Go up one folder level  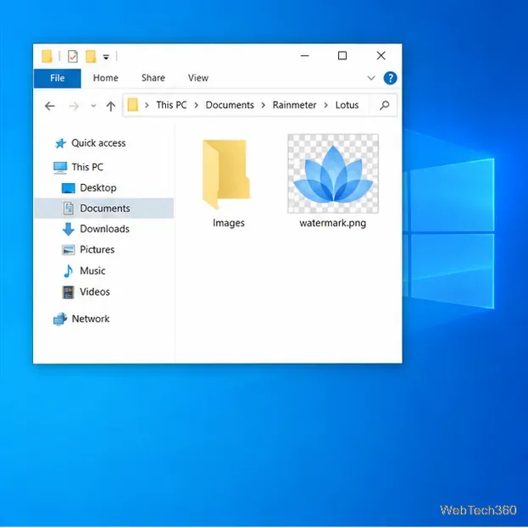coord(111,107)
